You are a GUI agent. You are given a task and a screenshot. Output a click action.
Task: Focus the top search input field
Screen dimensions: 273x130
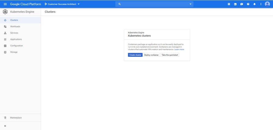[x=154, y=4]
